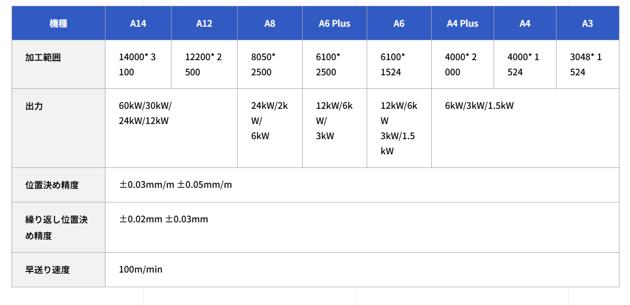The image size is (630, 305).
Task: Select the 6kW/3kW/1.5kW output cell
Action: pos(479,106)
